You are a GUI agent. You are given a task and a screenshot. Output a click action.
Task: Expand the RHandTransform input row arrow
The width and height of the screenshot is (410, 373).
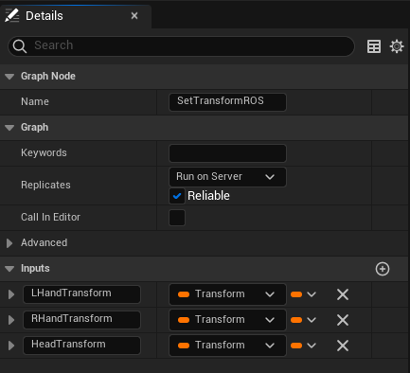tap(11, 320)
